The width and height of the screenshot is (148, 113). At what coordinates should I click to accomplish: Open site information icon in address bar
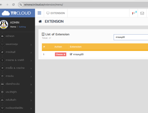coord(21,4)
